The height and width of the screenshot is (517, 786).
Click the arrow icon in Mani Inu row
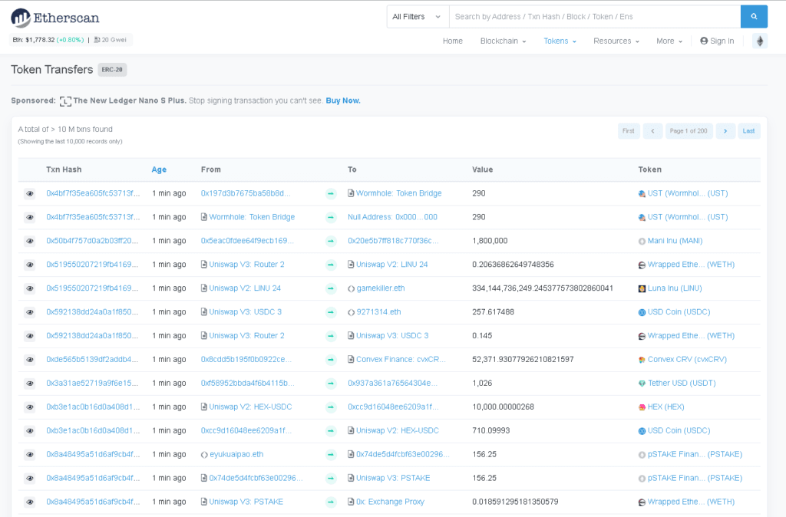tap(331, 241)
